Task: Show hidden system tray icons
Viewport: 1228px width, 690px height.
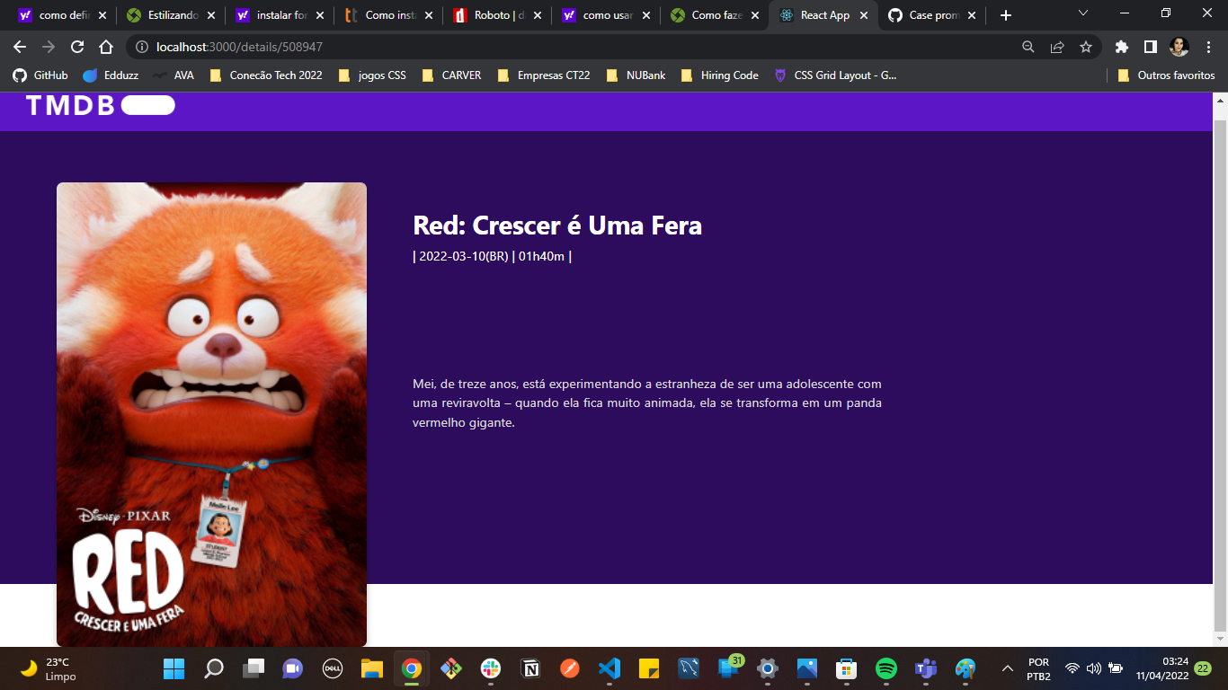Action: click(1008, 668)
